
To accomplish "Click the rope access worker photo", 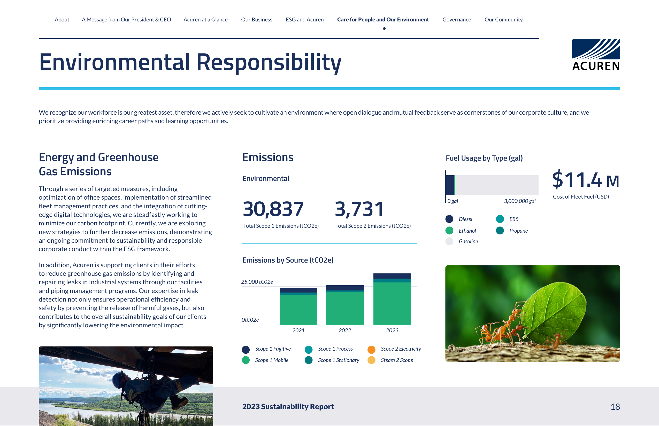I will [126, 386].
